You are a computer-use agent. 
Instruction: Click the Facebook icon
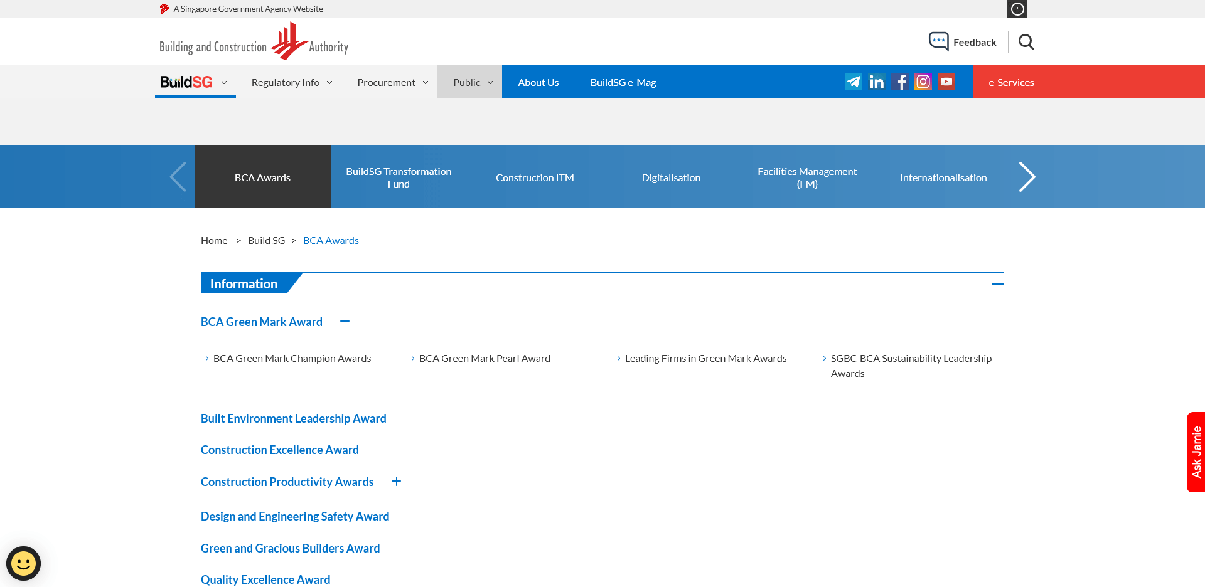[x=900, y=82]
